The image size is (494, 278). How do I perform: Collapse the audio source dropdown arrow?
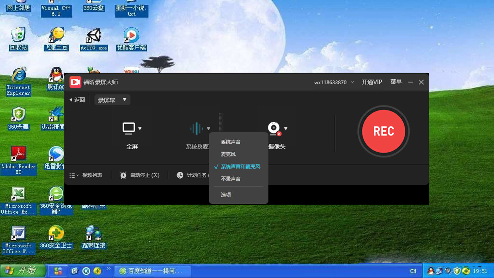208,128
